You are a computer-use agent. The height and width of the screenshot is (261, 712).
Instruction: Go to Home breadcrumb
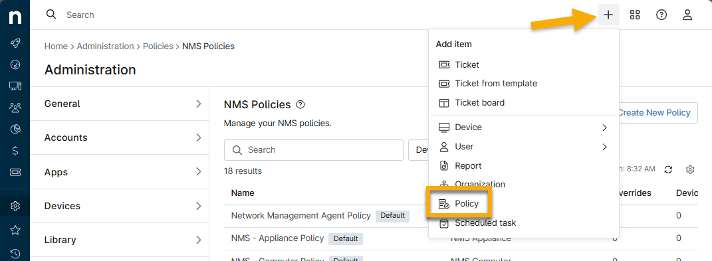[56, 46]
